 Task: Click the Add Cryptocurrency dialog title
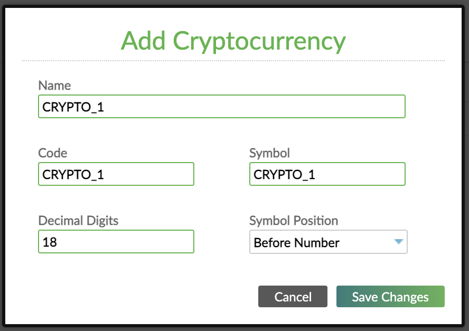234,41
